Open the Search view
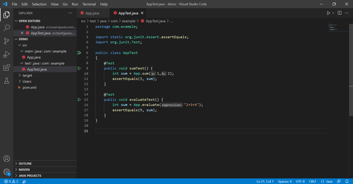 pyautogui.click(x=6, y=28)
